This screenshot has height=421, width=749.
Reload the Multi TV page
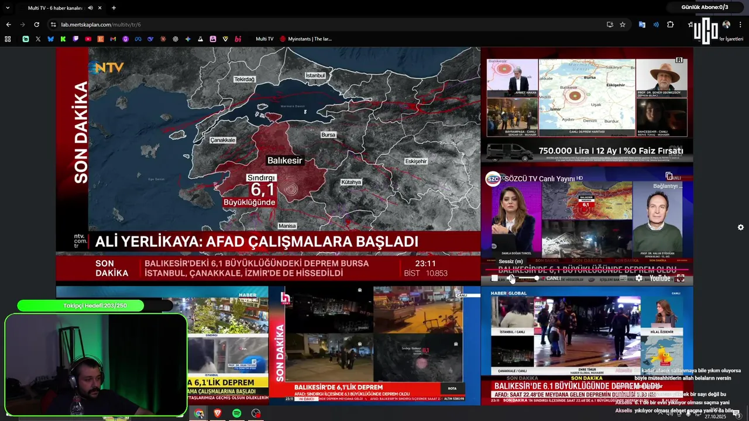tap(36, 25)
